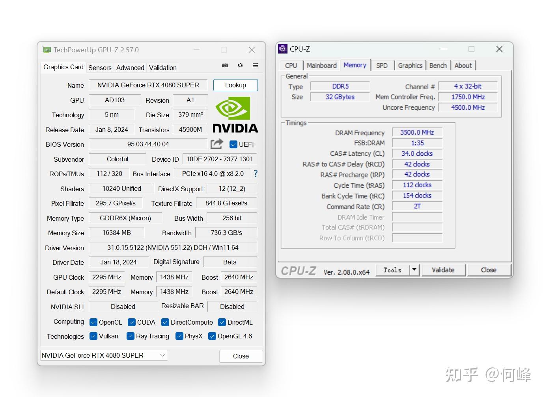
Task: Toggle the UEFI checkbox
Action: (233, 144)
